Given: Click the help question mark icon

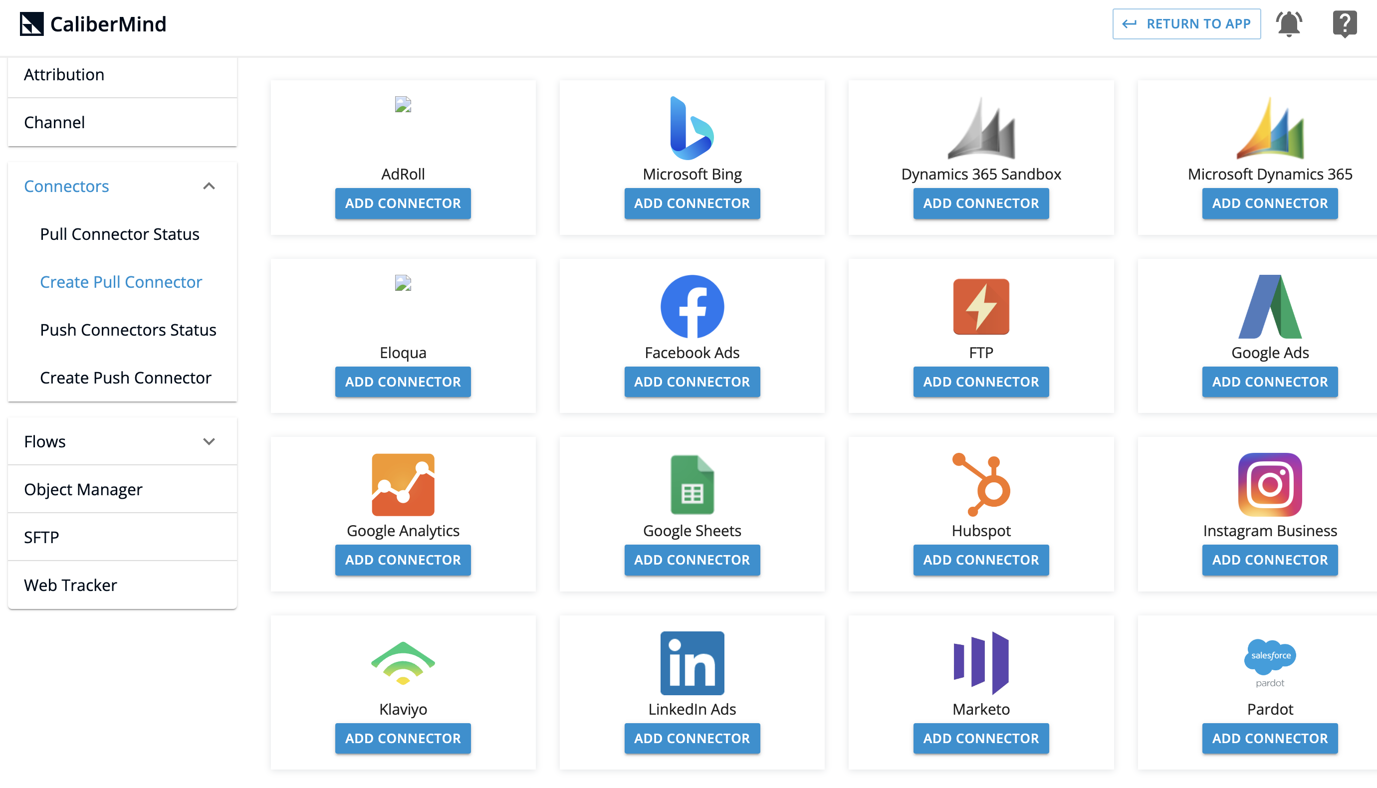Looking at the screenshot, I should click(1345, 23).
